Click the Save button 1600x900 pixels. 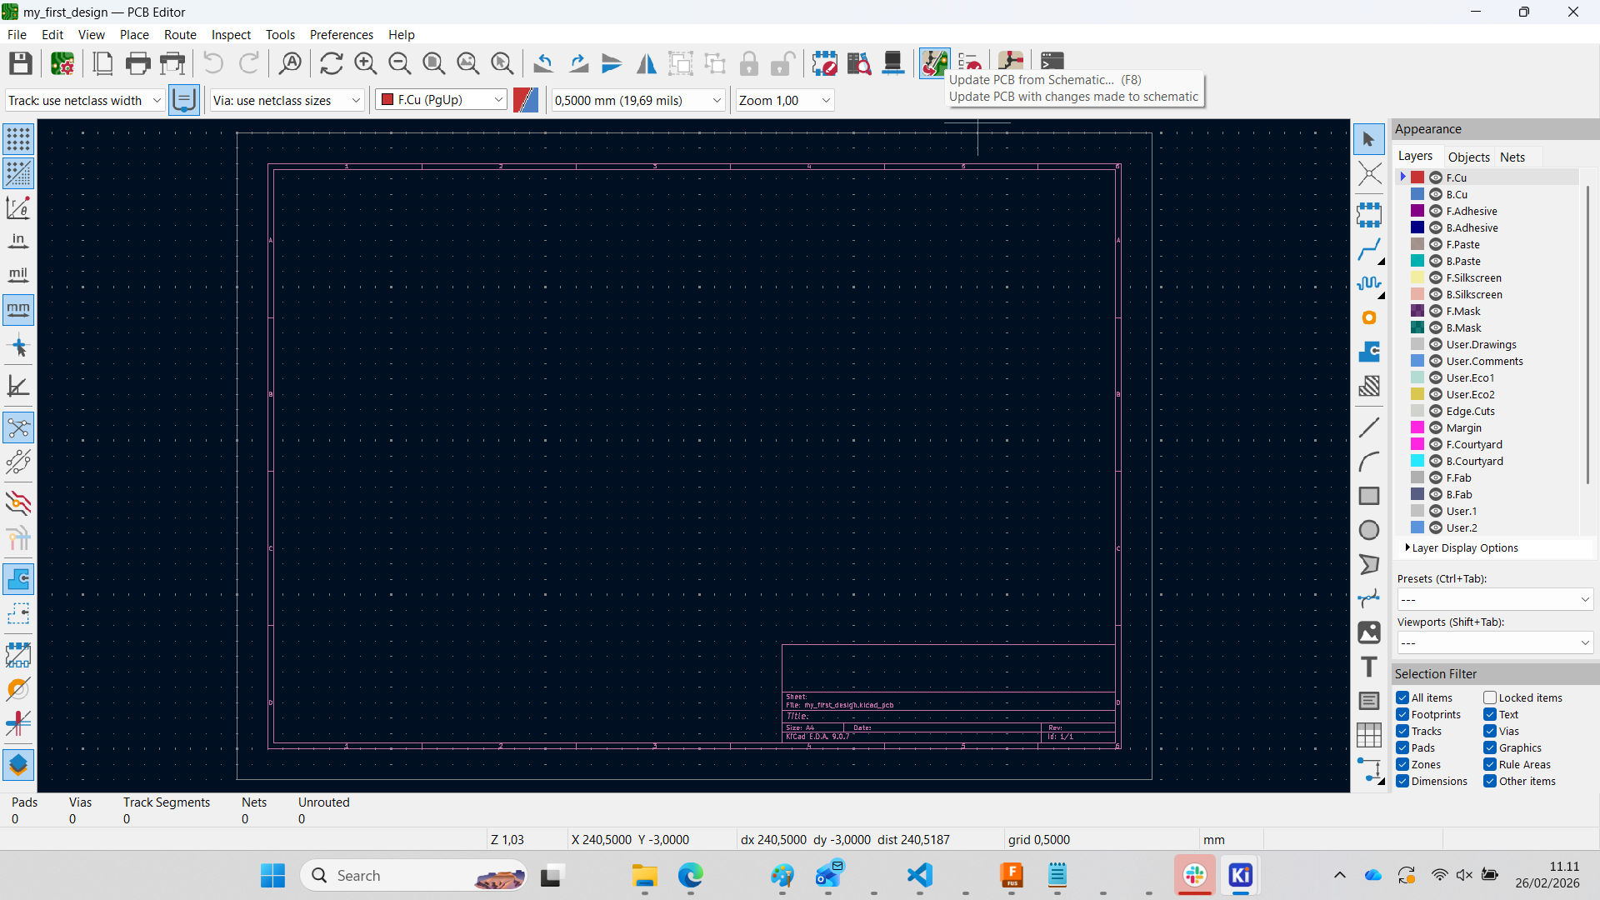20,63
